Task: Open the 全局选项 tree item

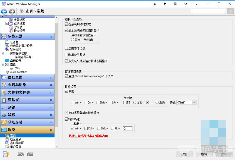Action: point(19,20)
